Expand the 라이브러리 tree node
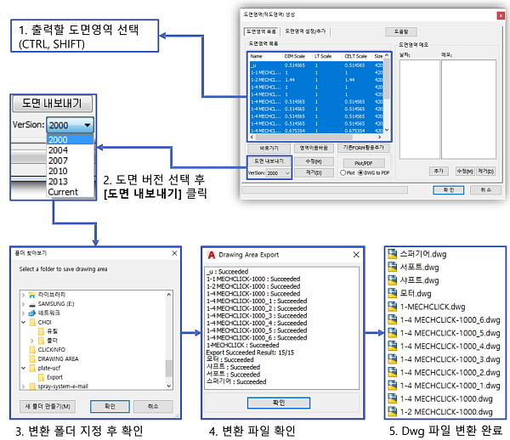The width and height of the screenshot is (510, 440). (x=23, y=295)
